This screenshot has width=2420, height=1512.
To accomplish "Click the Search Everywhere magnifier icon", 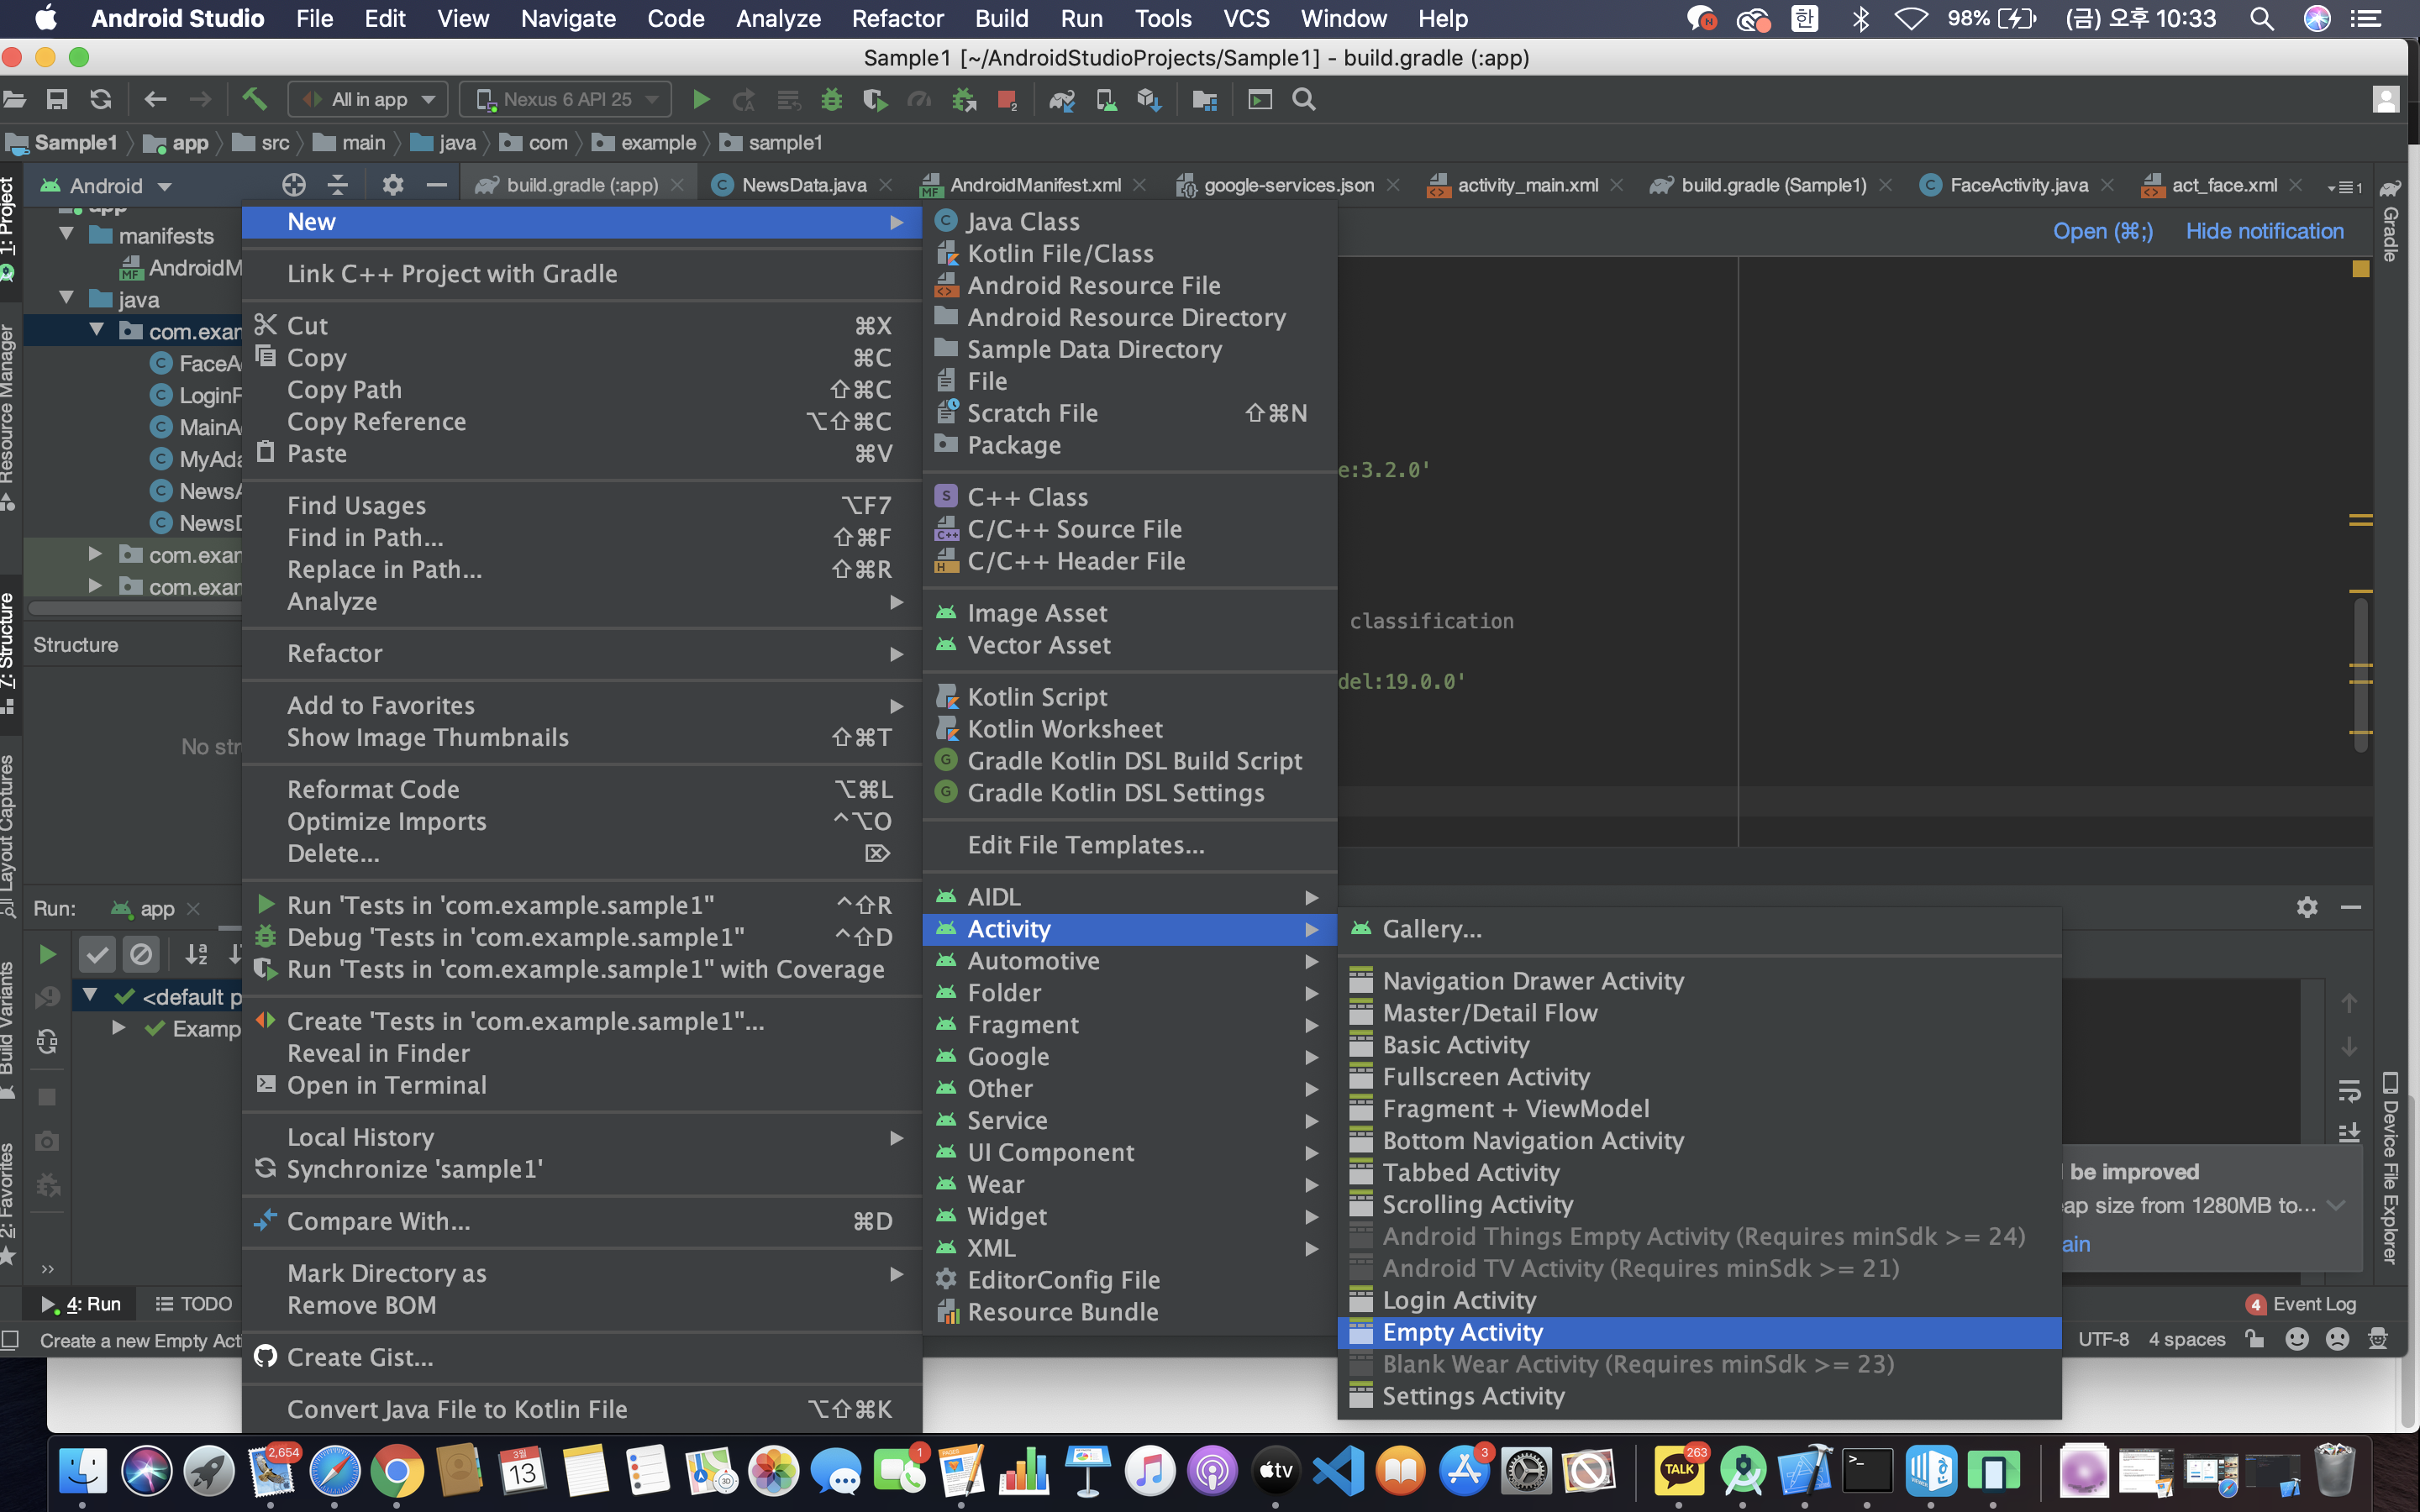I will (x=1304, y=99).
